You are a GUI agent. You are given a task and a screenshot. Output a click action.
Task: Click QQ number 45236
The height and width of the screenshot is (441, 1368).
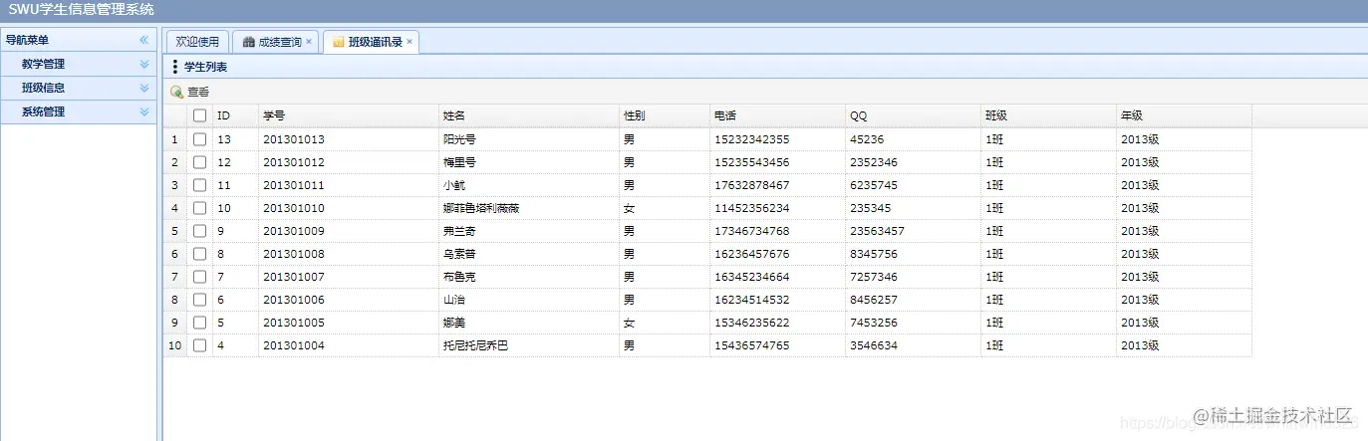pos(867,139)
